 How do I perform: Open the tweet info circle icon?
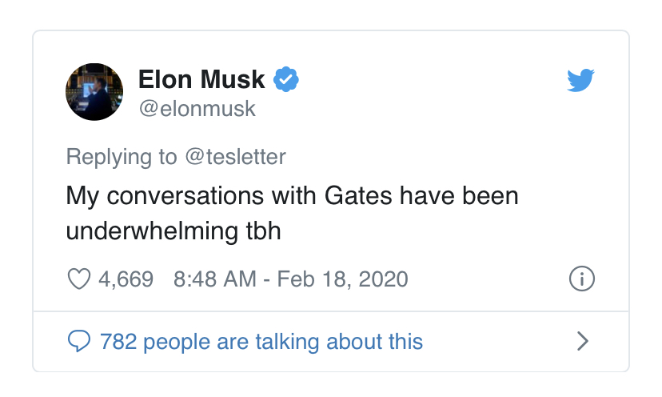pos(581,279)
